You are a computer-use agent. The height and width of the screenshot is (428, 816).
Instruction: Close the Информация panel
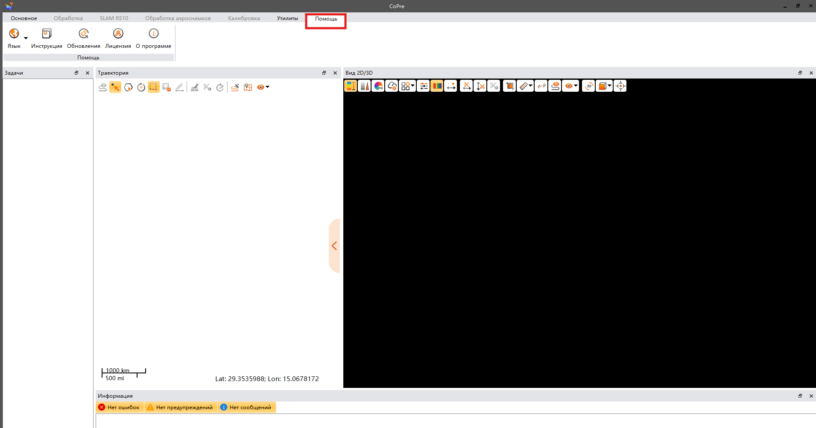click(x=811, y=396)
